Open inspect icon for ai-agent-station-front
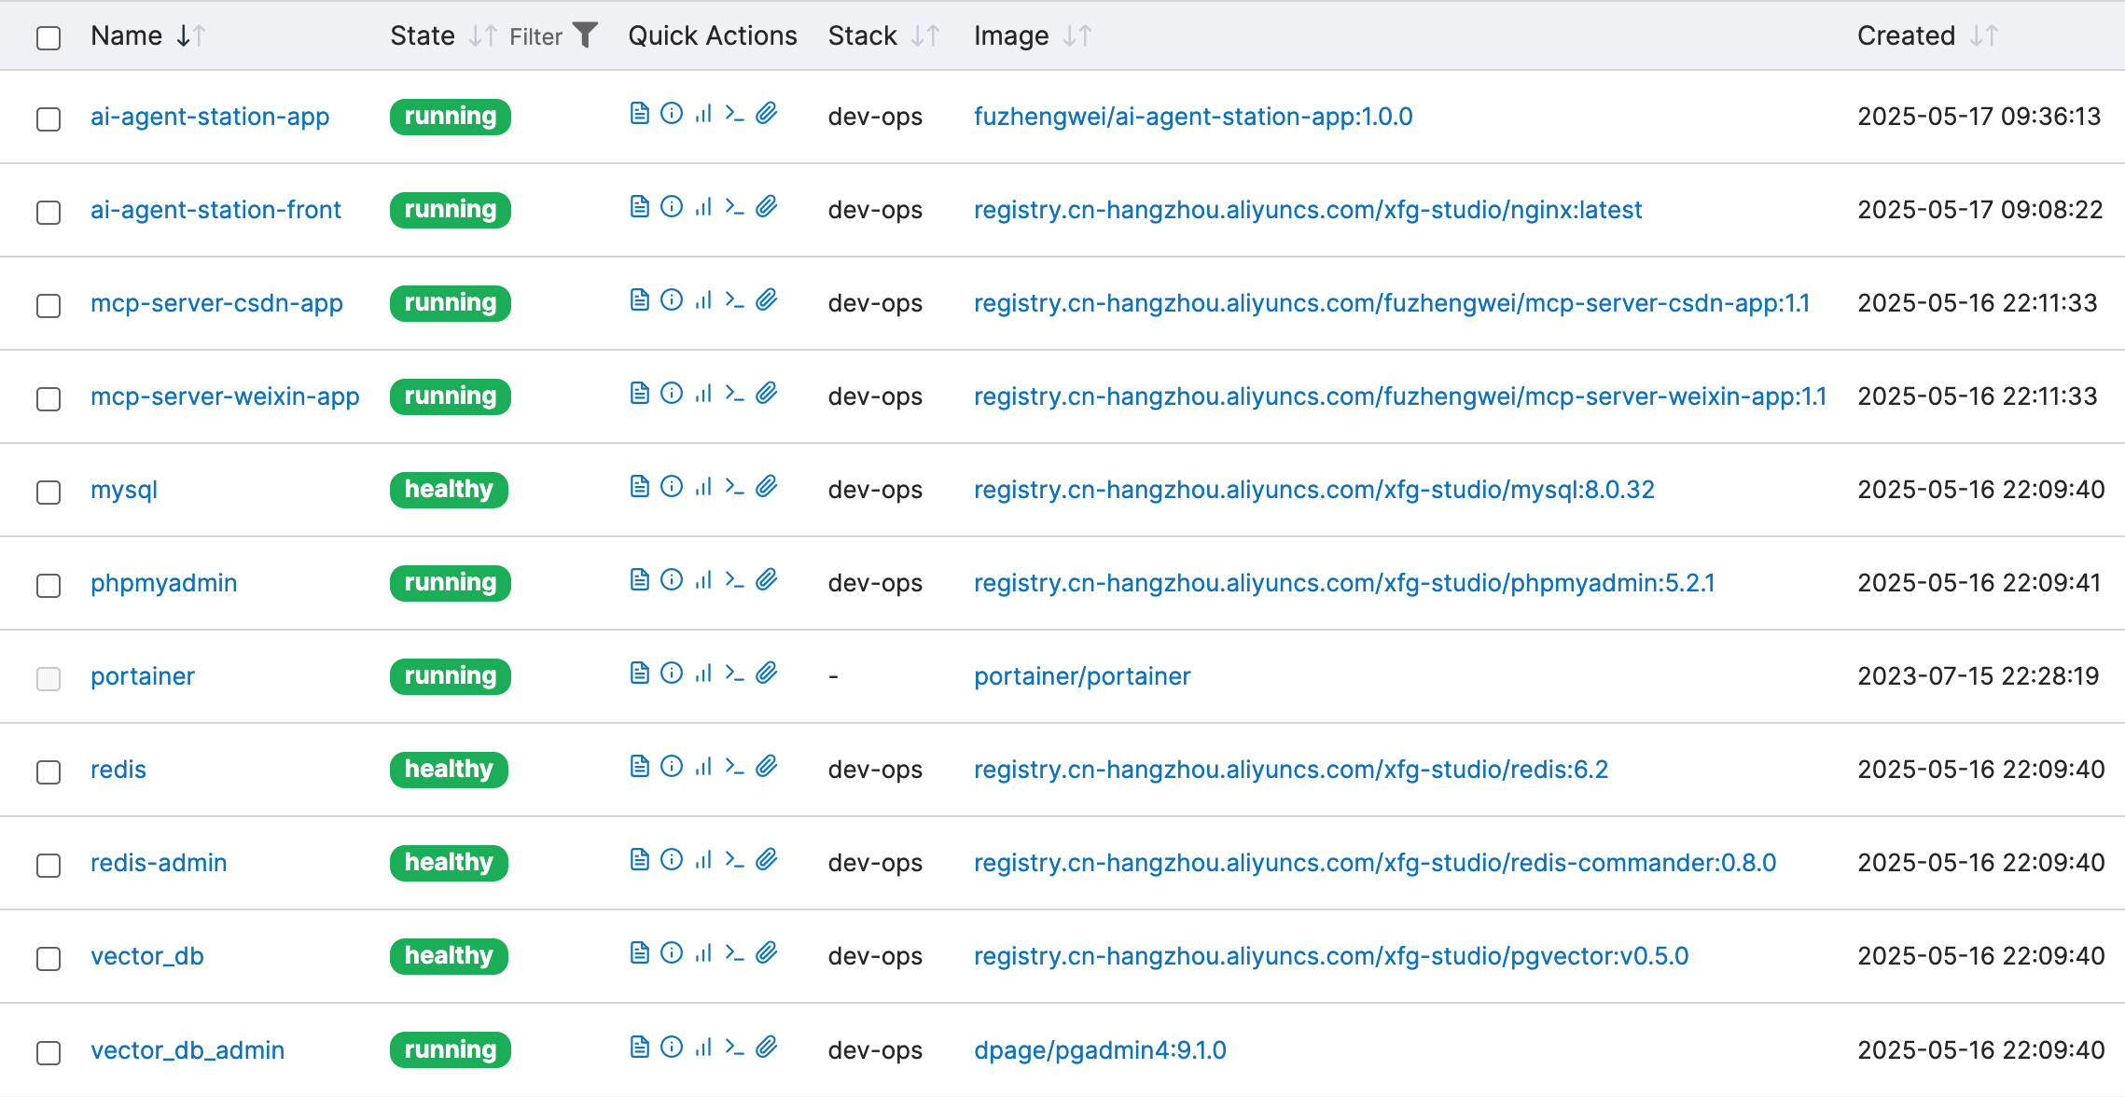 (672, 207)
